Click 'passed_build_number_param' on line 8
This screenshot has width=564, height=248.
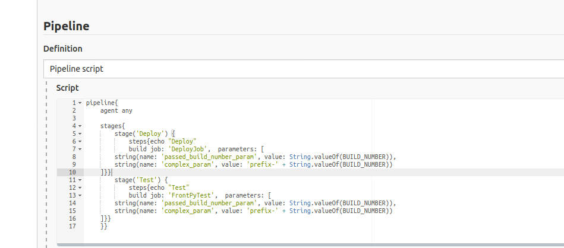[209, 157]
